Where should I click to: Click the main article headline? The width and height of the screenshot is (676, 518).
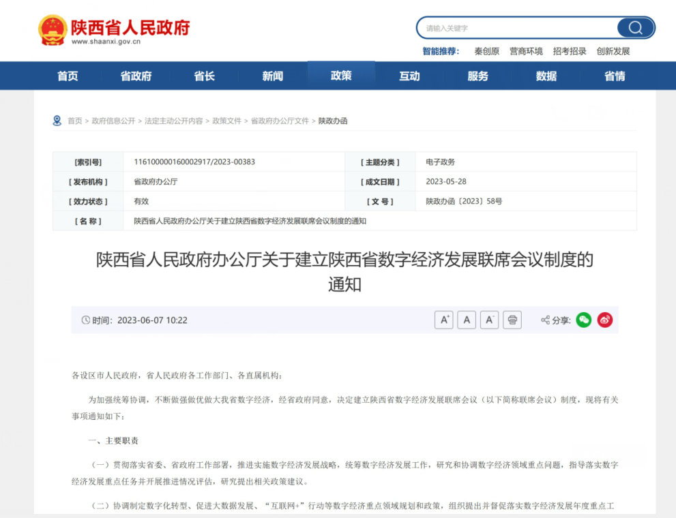(x=344, y=272)
